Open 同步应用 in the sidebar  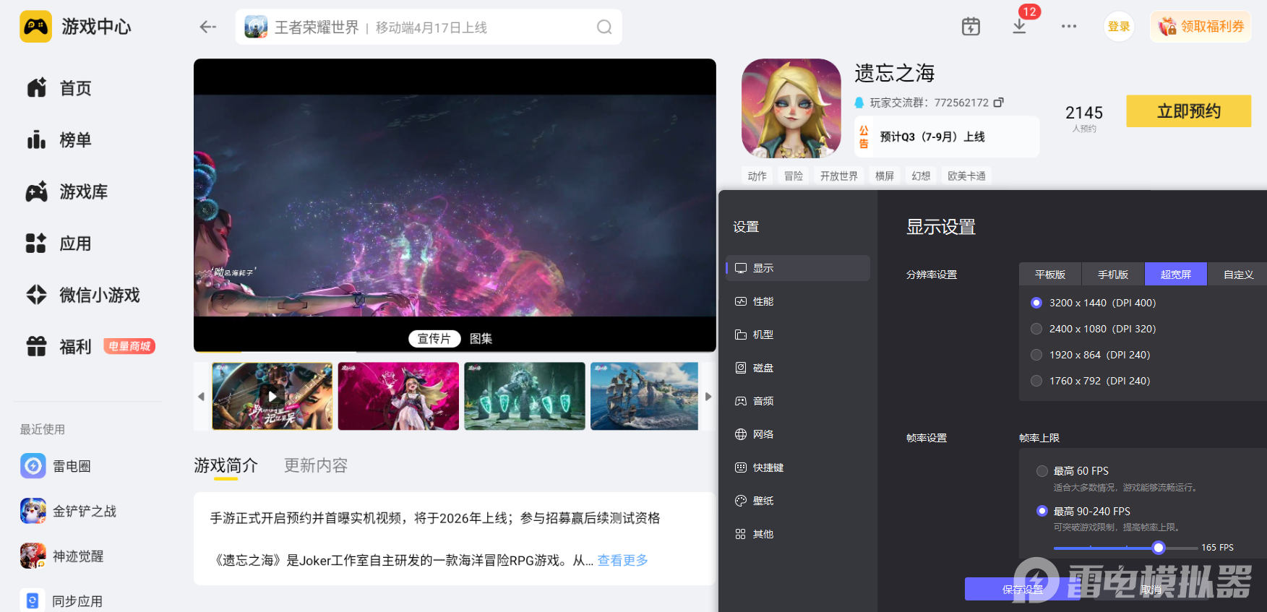(61, 600)
